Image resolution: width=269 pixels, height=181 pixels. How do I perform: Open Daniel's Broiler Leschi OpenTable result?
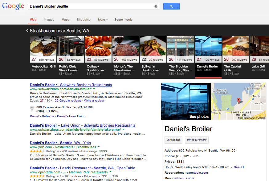pyautogui.click(x=83, y=168)
